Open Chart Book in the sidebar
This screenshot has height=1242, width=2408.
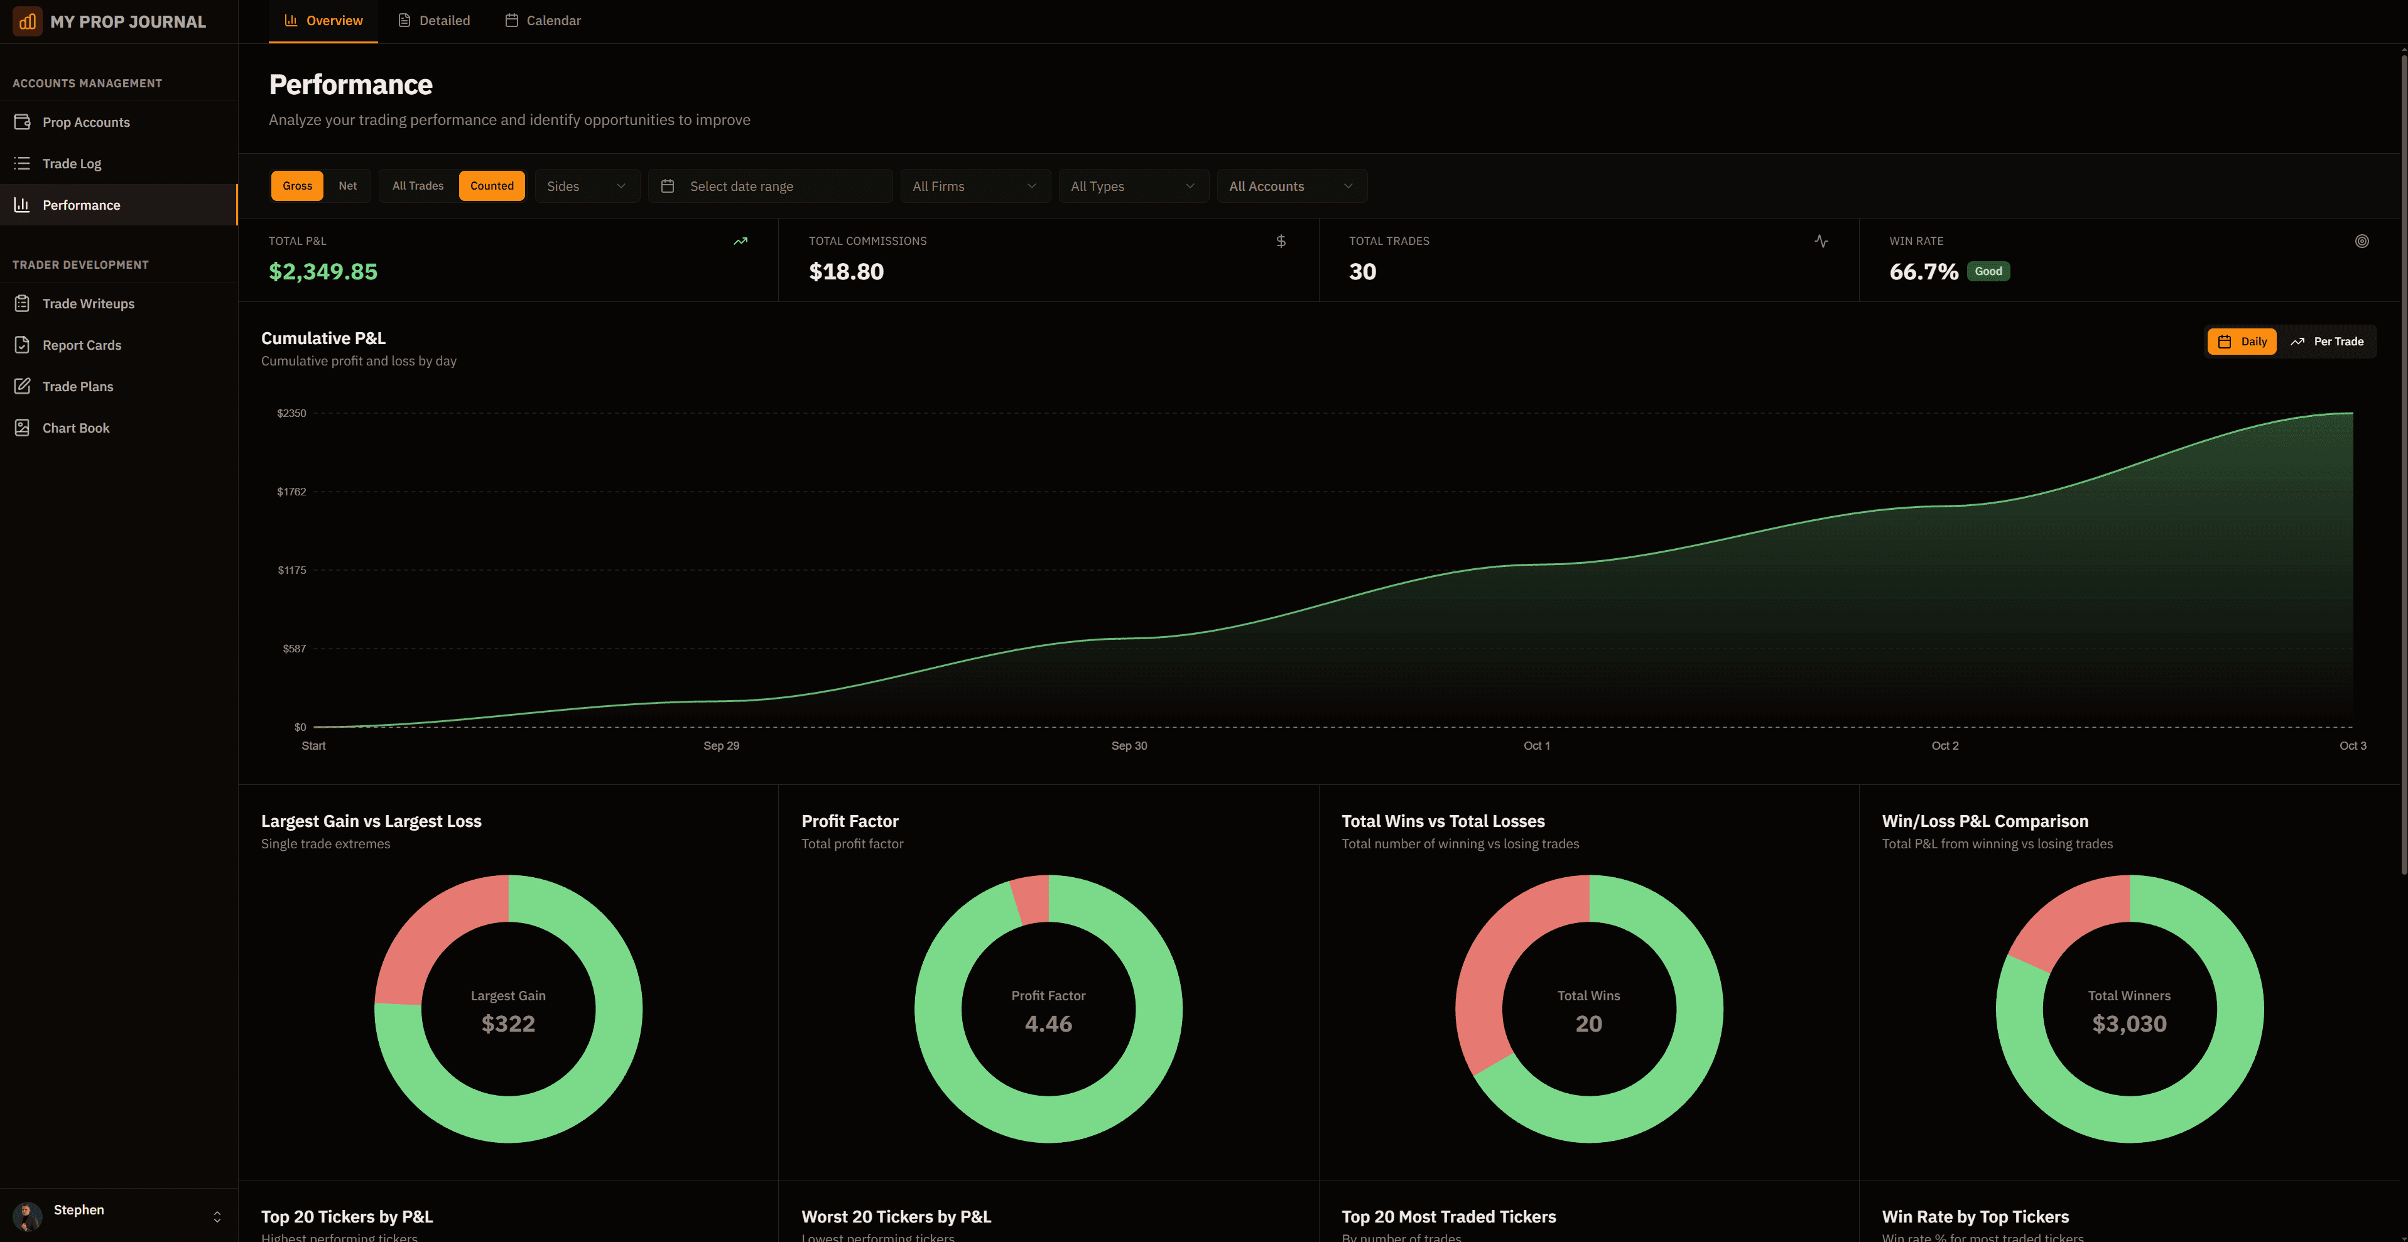pos(76,428)
